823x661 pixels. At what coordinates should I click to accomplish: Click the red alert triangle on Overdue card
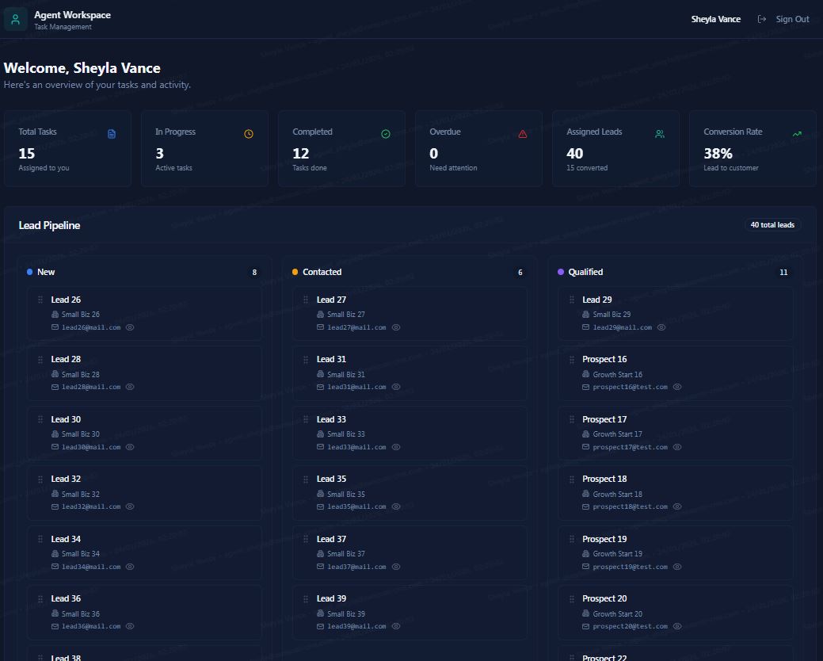(x=522, y=134)
